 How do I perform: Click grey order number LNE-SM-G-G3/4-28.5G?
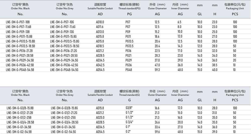[x=65, y=122]
